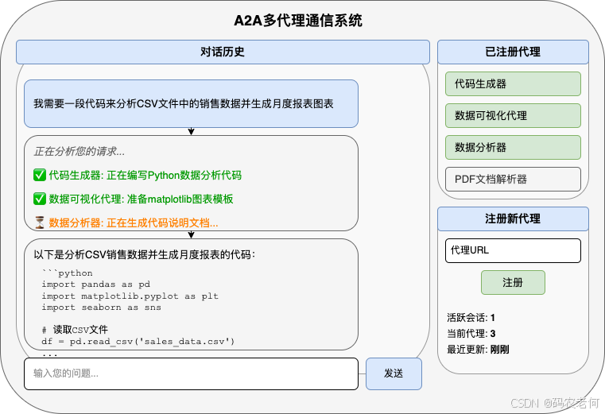Select the 数据可视化代理 registered agent

coord(513,115)
